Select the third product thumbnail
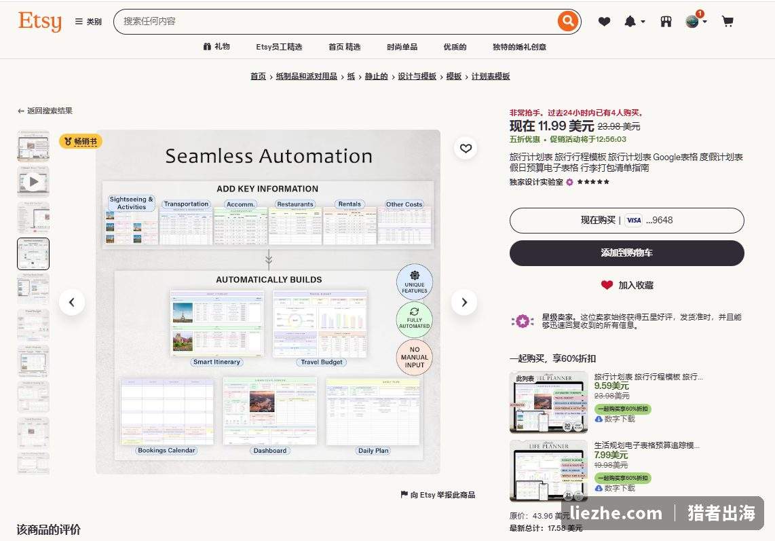775x541 pixels. coord(33,218)
